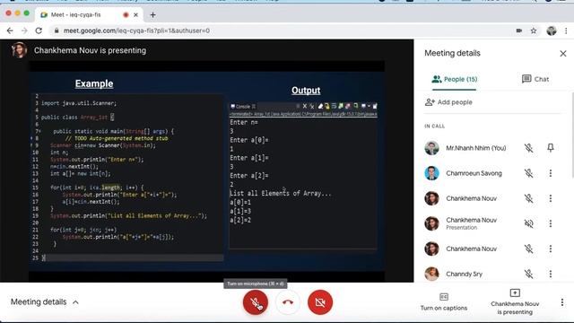Click muted mic icon for Chamroeun Savong
This screenshot has height=323, width=574.
coord(528,173)
